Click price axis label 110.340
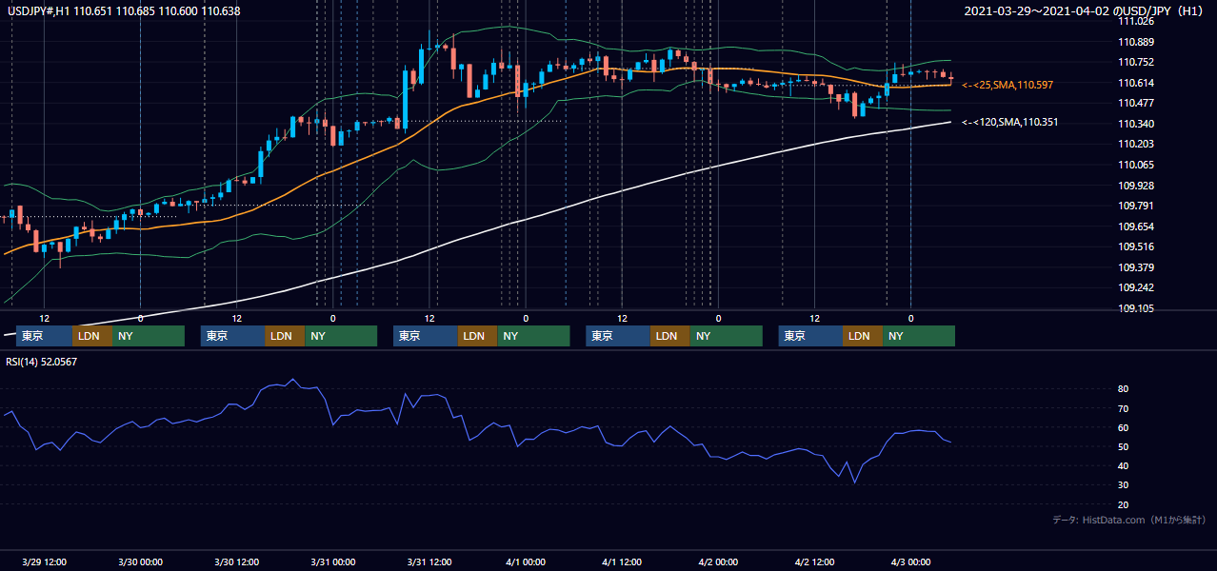Screen dimensions: 1217x571 click(1136, 124)
